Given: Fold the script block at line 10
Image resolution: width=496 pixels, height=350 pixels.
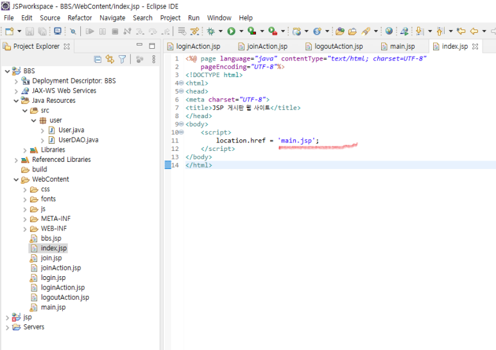Looking at the screenshot, I should pyautogui.click(x=182, y=132).
